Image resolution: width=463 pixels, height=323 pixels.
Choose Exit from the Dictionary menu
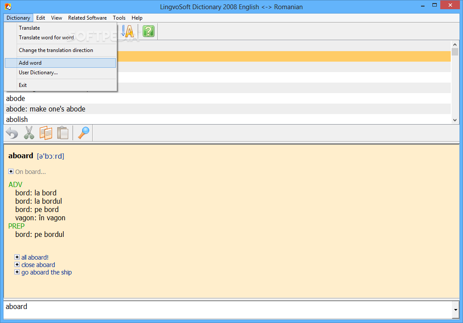(60, 85)
